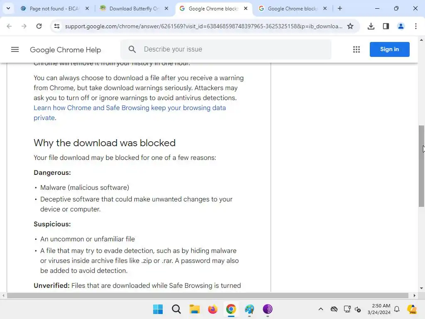425x319 pixels.
Task: Click the vertical page scrollbar thumb
Action: pos(421,166)
